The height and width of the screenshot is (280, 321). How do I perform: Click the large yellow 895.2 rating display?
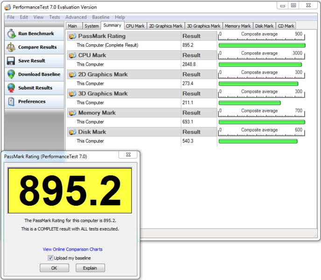[70, 191]
